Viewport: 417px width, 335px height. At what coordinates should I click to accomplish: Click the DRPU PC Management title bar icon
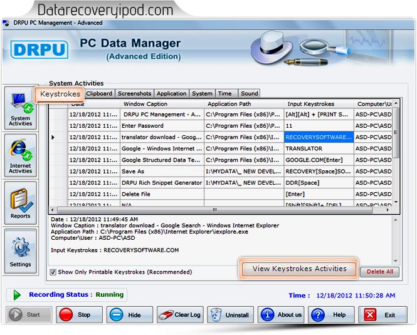6,23
